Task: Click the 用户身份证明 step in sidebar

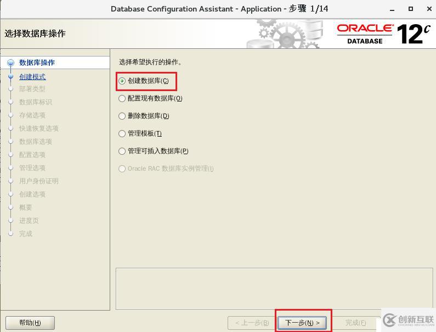Action: (x=38, y=181)
